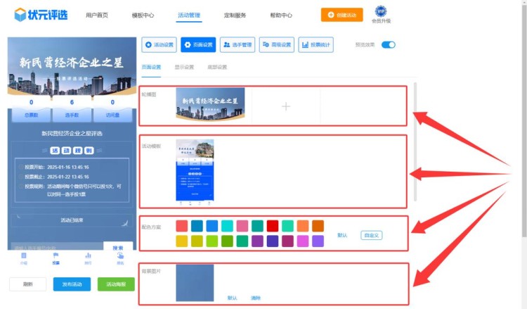The height and width of the screenshot is (309, 527).
Task: Select the activity template thumbnail
Action: click(x=195, y=171)
